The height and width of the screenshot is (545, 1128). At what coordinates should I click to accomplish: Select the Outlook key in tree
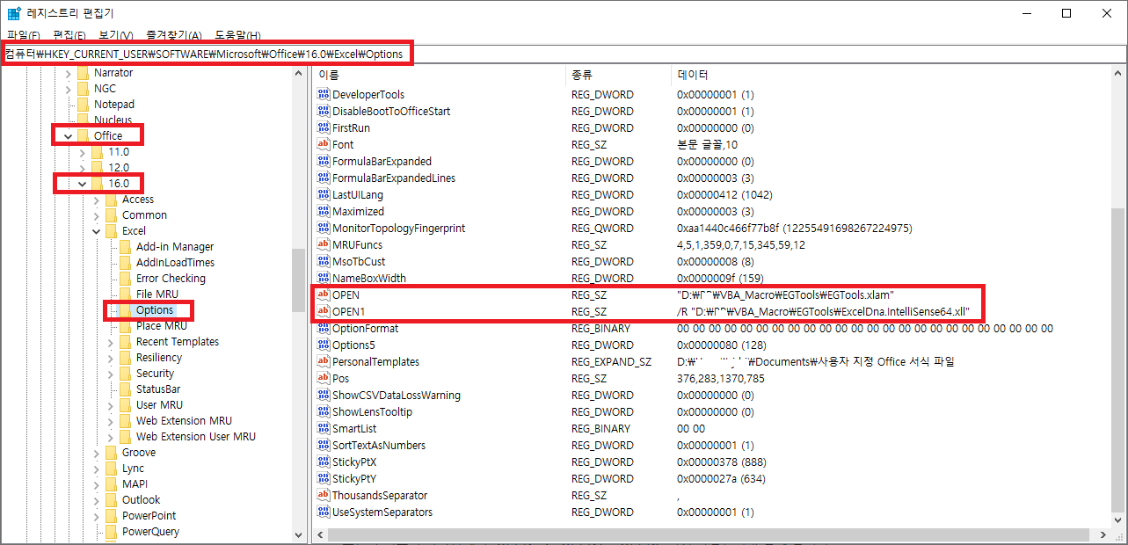[x=141, y=500]
